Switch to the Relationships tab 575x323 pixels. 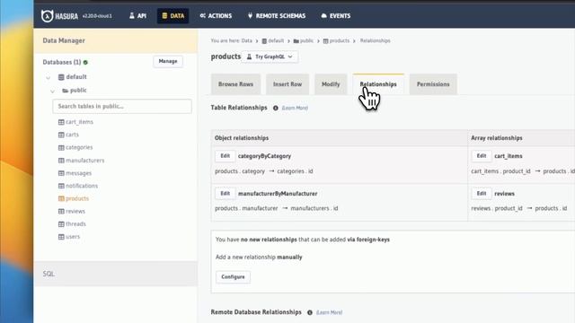tap(378, 84)
